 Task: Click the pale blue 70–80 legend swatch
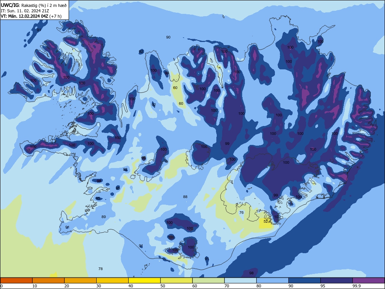click(x=240, y=281)
